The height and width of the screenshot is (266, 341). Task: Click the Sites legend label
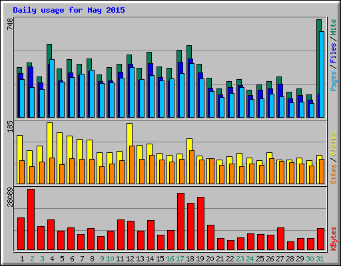pyautogui.click(x=334, y=174)
